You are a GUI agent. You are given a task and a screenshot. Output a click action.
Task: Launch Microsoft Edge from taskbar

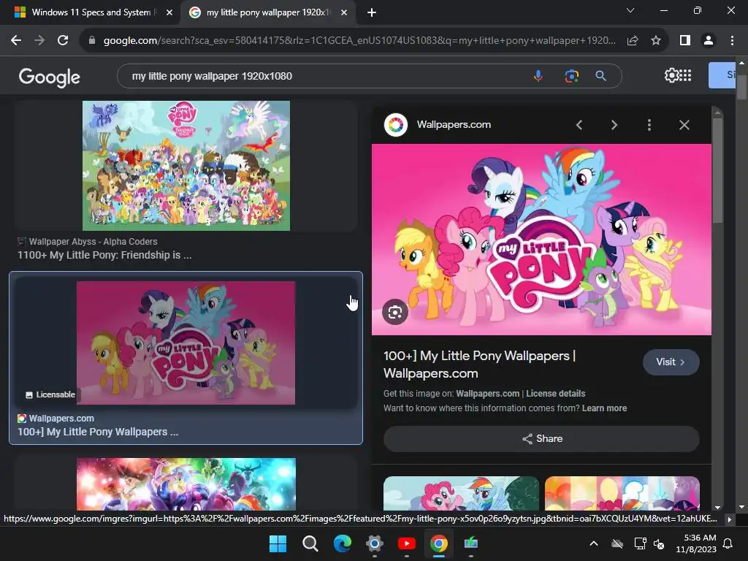click(x=343, y=543)
